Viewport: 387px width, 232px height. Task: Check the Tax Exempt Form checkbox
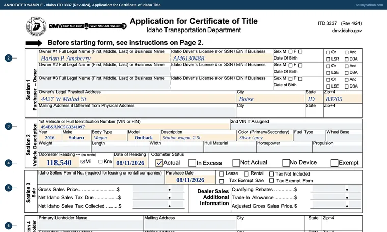(x=271, y=181)
